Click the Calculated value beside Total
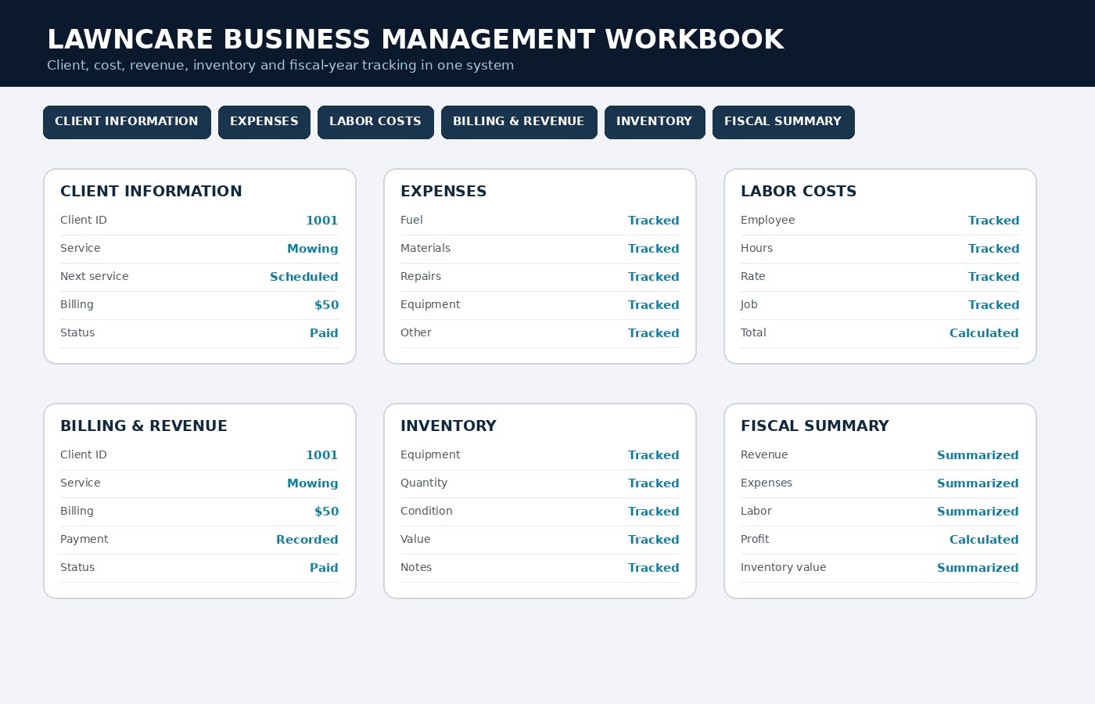This screenshot has height=704, width=1095. [984, 333]
